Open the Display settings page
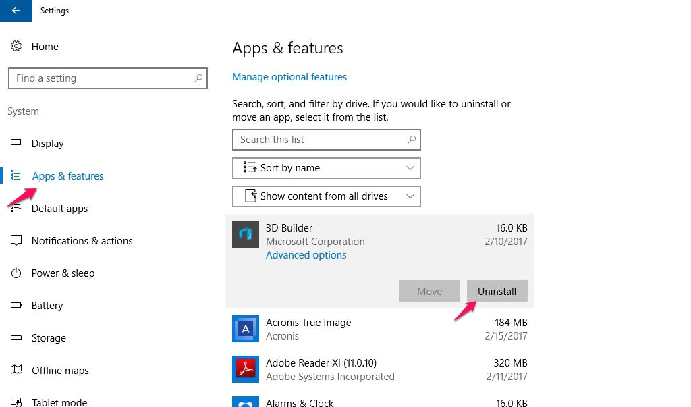The width and height of the screenshot is (691, 407). coord(47,144)
